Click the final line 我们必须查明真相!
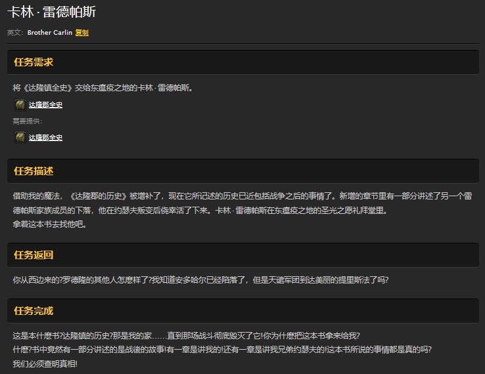485x374 pixels. (x=45, y=363)
